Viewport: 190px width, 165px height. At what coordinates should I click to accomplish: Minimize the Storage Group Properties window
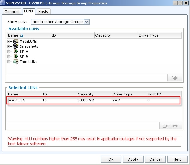(x=175, y=3)
